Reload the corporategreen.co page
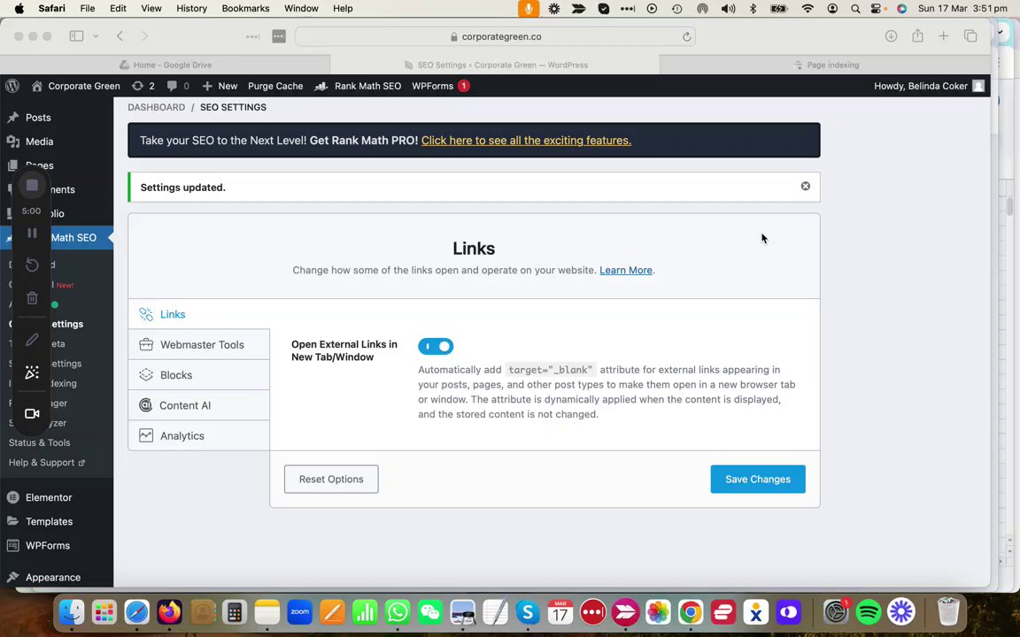Viewport: 1020px width, 637px height. click(686, 37)
